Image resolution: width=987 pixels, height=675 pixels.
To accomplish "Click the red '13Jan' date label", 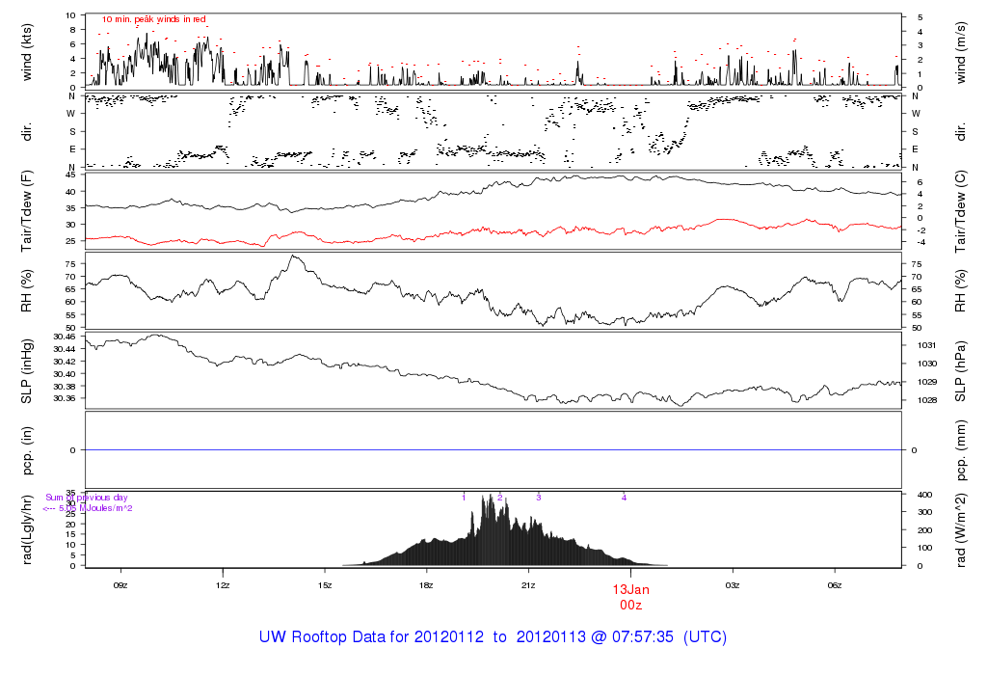I will click(630, 590).
